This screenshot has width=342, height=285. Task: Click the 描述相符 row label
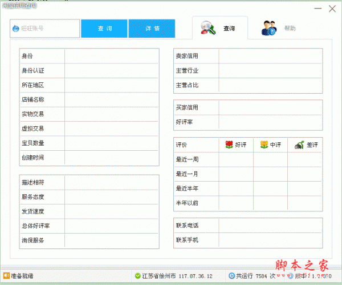click(33, 182)
